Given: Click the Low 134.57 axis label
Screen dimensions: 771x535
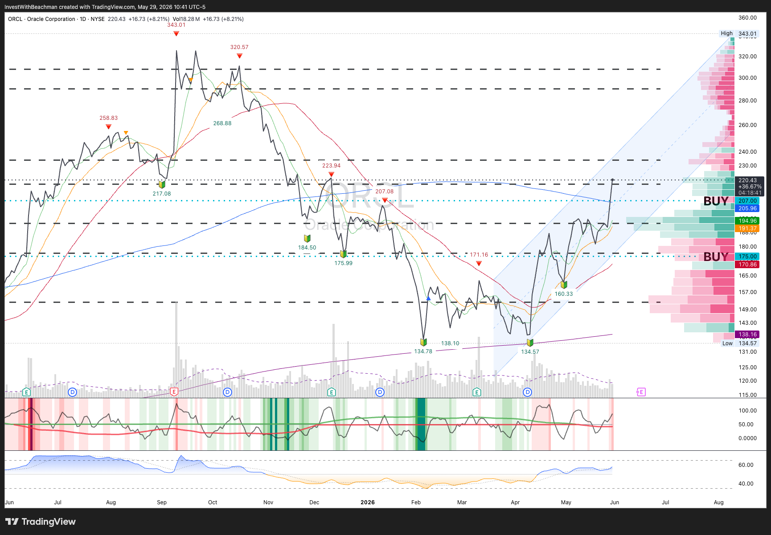Looking at the screenshot, I should (x=739, y=343).
